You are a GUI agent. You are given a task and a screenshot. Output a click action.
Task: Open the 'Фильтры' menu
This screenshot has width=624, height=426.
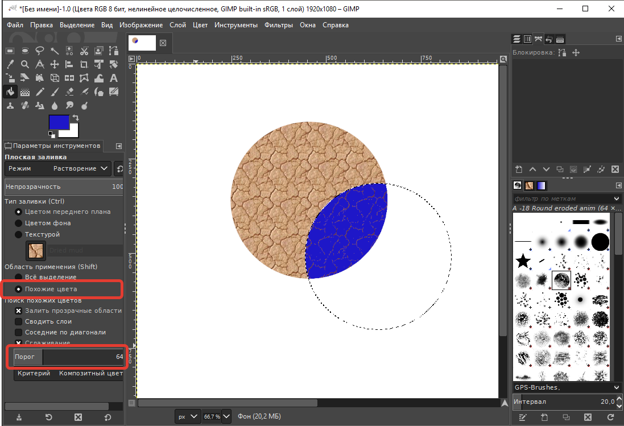pos(279,25)
